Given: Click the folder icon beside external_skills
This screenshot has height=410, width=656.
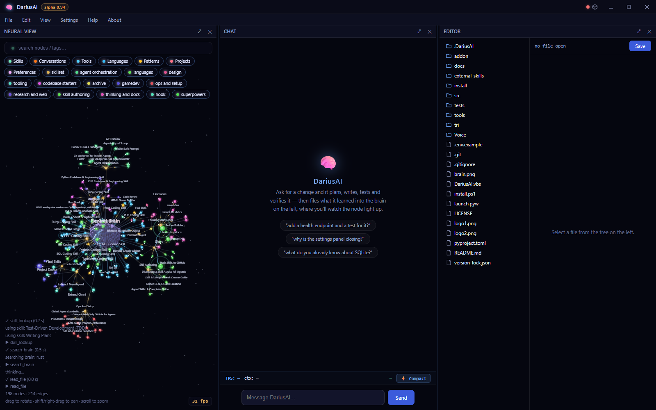Looking at the screenshot, I should (449, 76).
